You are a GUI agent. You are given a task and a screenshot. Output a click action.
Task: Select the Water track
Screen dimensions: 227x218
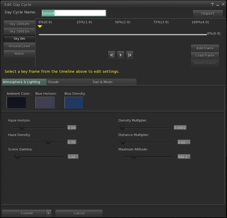click(x=19, y=53)
